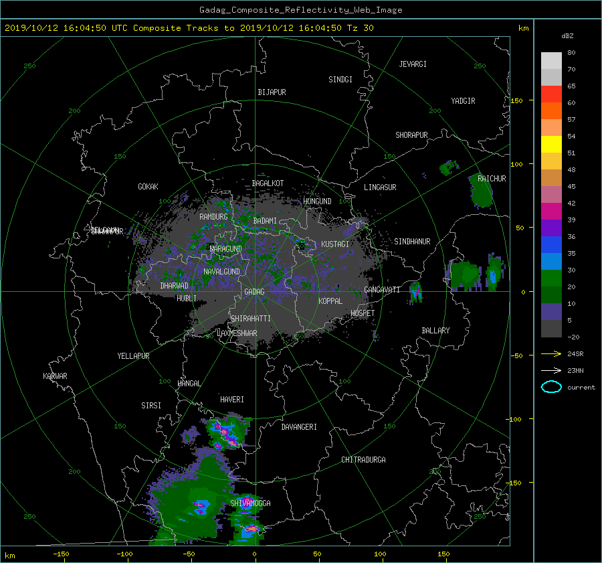Click the 150 tick on right axis

[x=517, y=100]
